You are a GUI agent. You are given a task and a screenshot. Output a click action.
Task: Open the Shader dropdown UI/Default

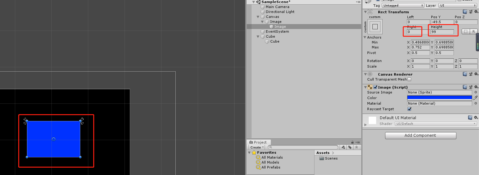pyautogui.click(x=436, y=123)
